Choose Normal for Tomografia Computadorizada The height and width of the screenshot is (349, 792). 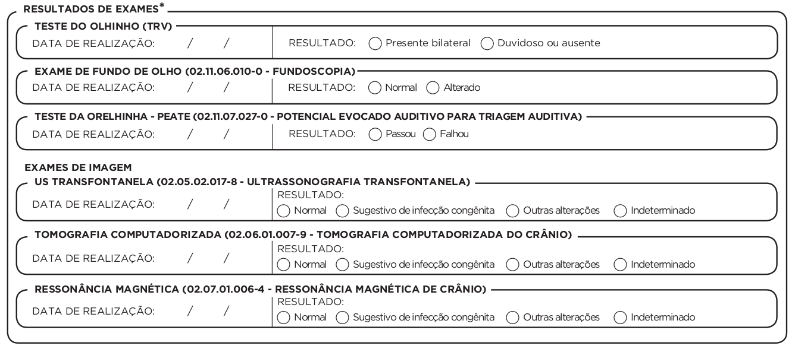[284, 264]
